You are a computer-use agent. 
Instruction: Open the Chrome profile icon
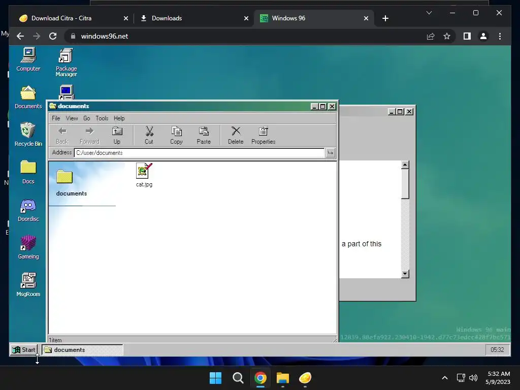tap(483, 36)
